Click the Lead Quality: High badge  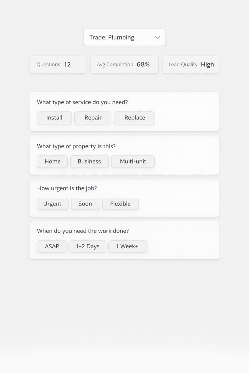coord(191,64)
